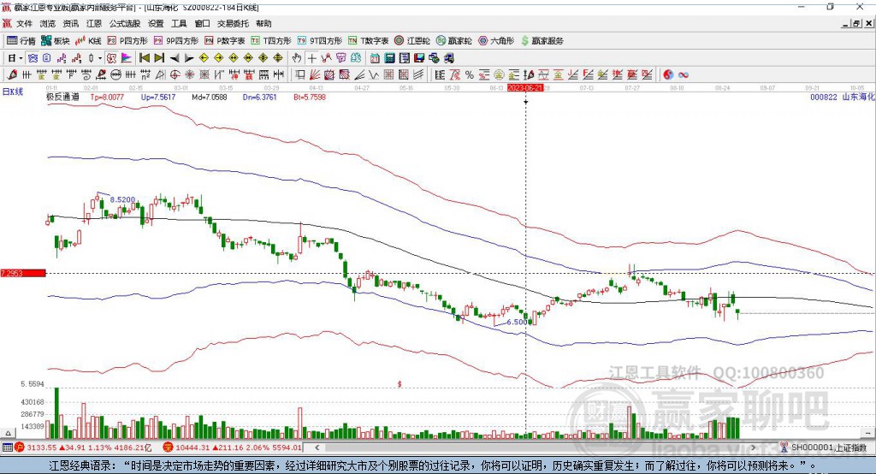Open the 赢家轮 wheel tool
The width and height of the screenshot is (876, 474).
pyautogui.click(x=453, y=41)
